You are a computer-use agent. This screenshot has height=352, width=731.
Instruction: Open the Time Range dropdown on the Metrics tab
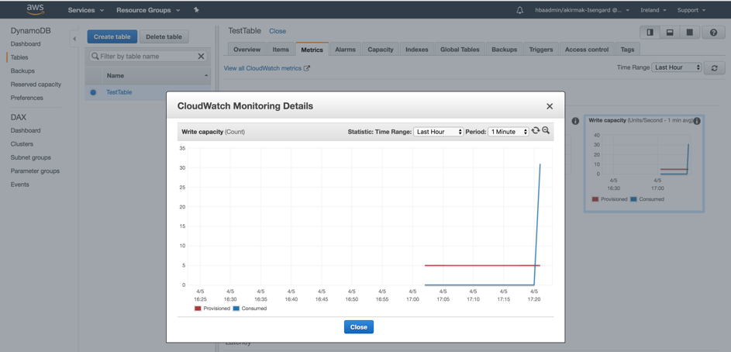pos(677,67)
